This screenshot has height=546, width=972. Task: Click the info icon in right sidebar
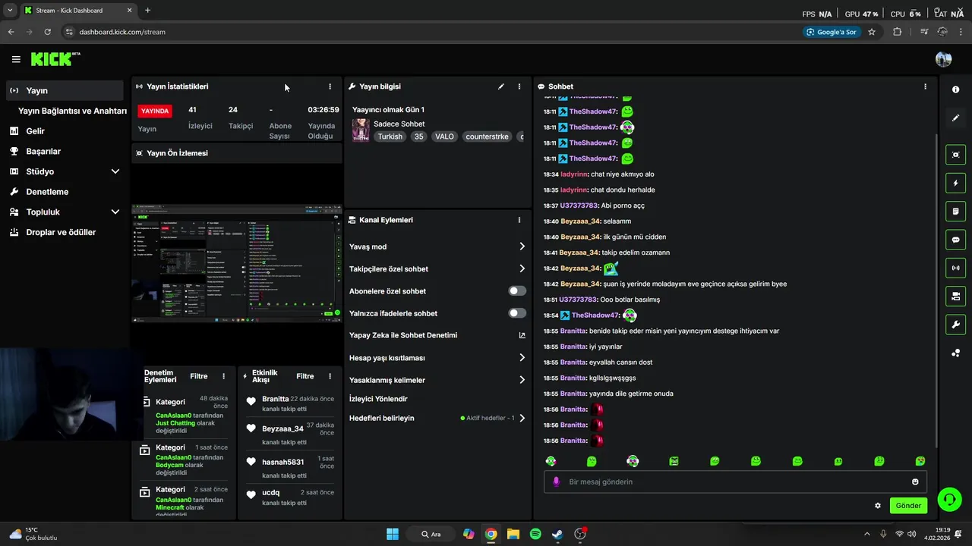(955, 89)
